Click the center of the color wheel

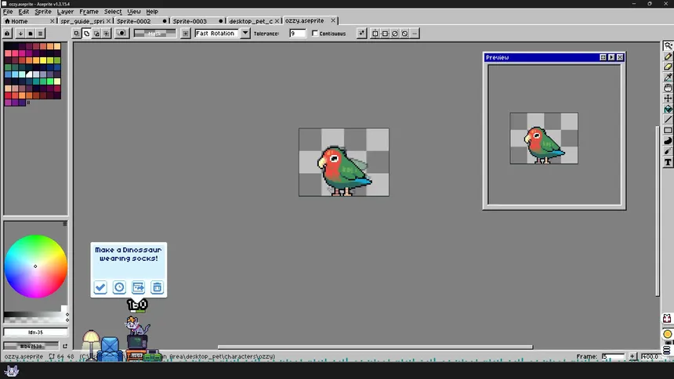[x=35, y=266]
